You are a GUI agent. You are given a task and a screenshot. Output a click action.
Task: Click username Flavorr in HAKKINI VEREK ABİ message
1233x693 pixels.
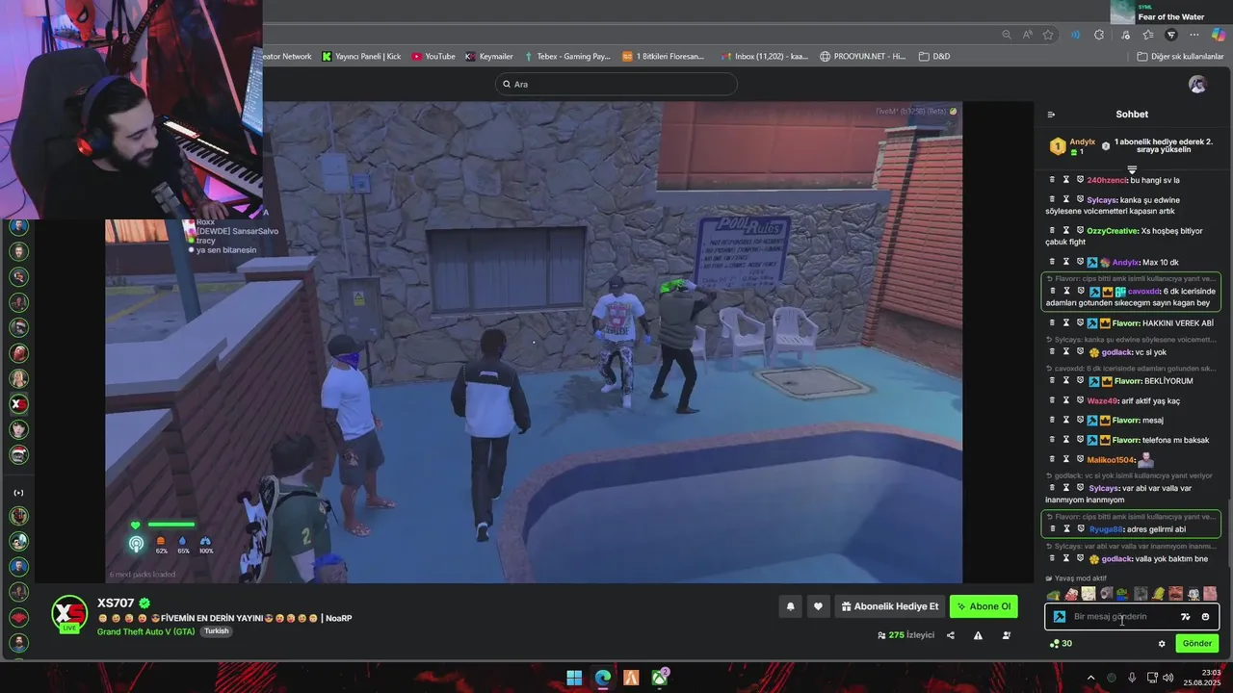(x=1126, y=323)
